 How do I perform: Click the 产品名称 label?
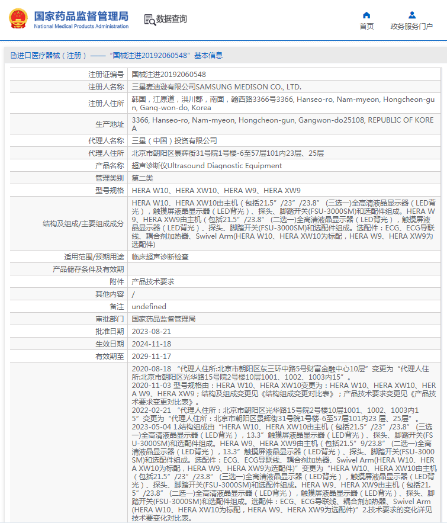click(110, 166)
